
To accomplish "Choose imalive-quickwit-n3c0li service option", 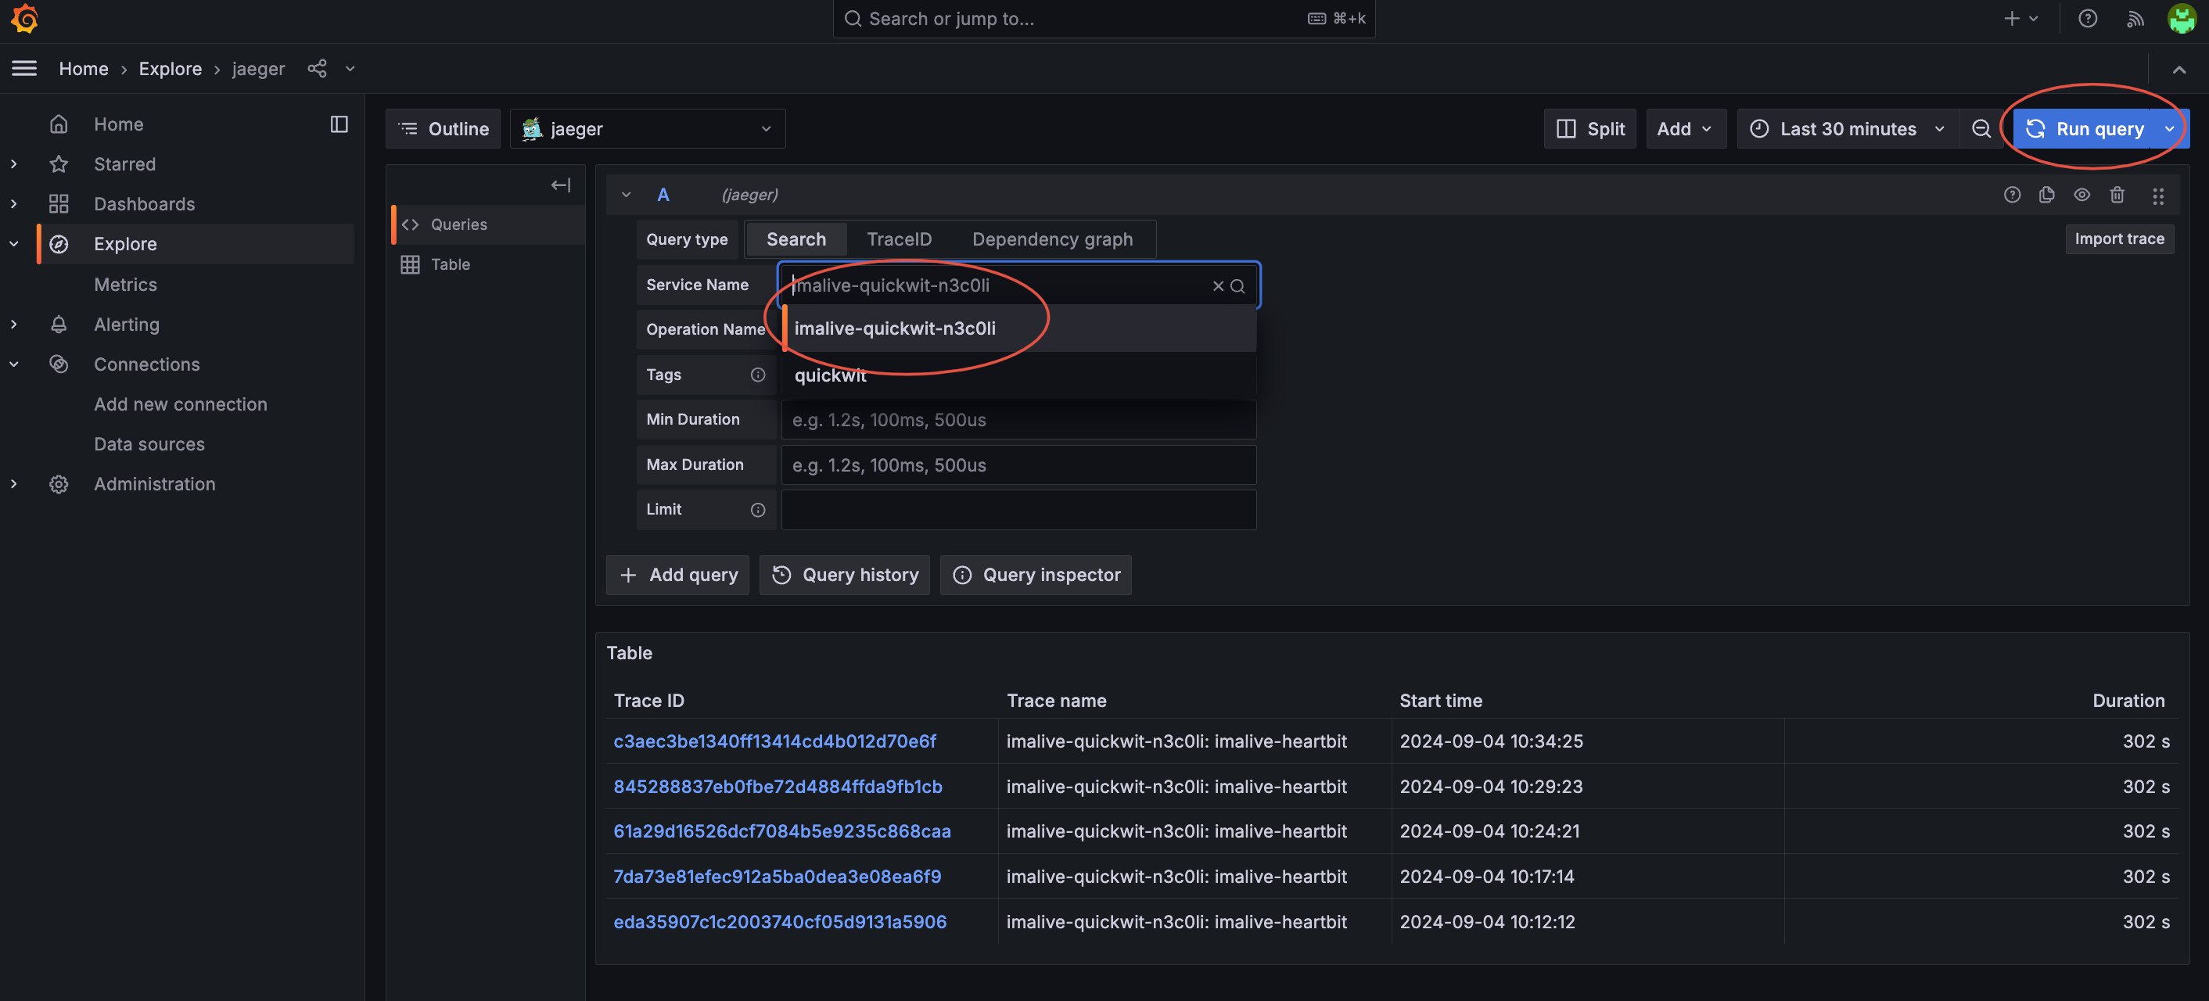I will click(1019, 328).
